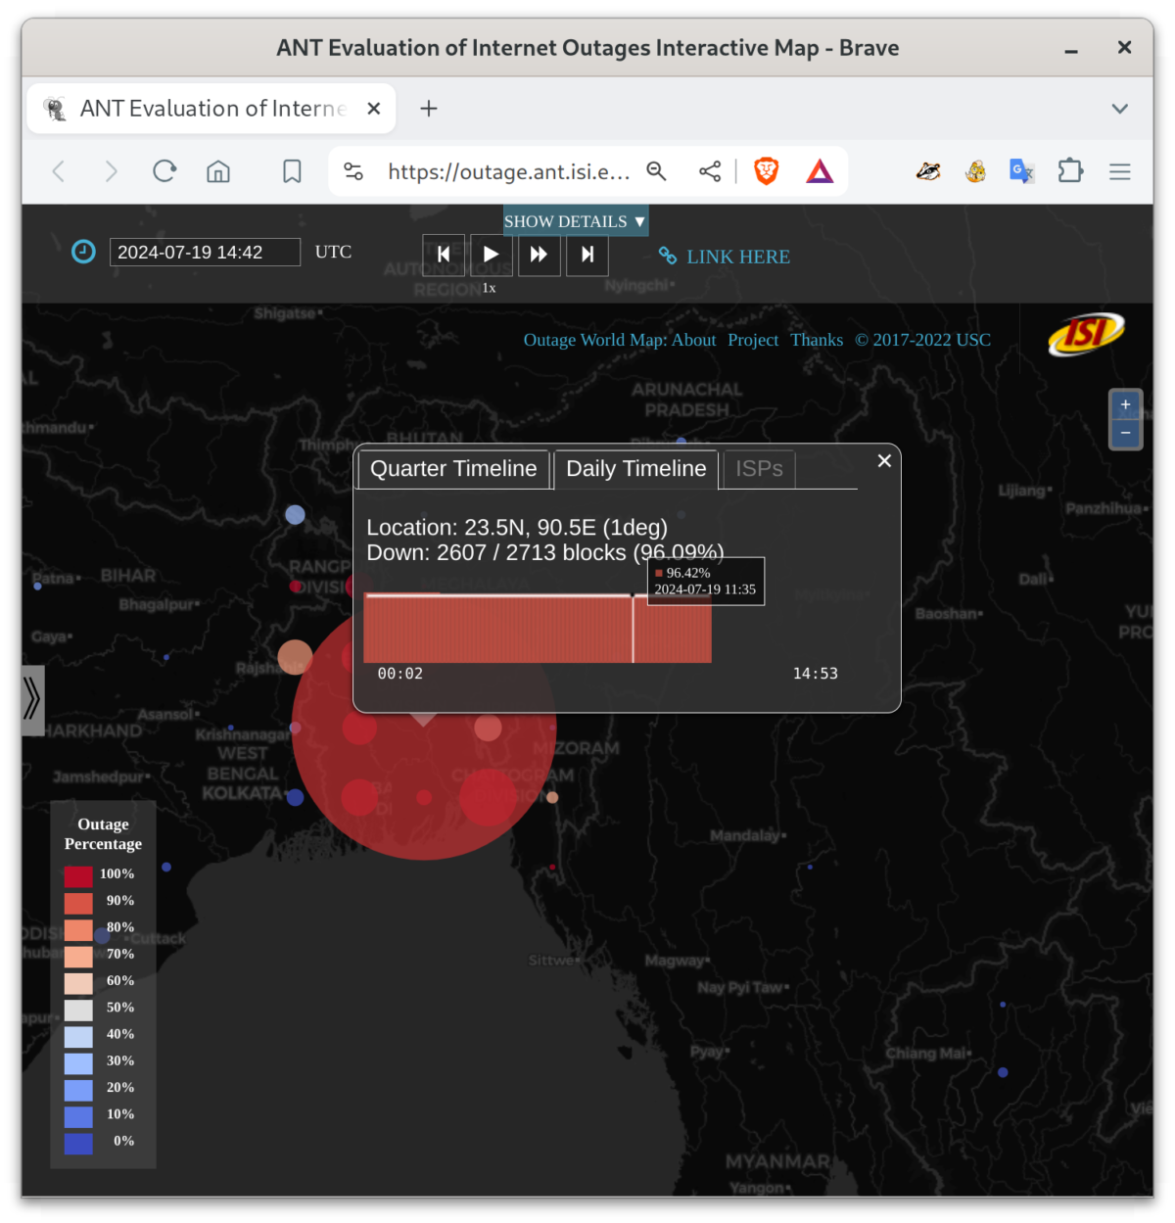Screen dimensions: 1175x1223
Task: Select the 100% outage color swatch
Action: tap(78, 874)
